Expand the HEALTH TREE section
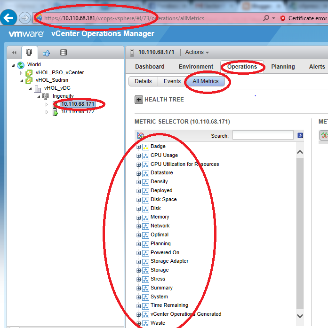Image resolution: width=328 pixels, height=328 pixels. pos(139,100)
